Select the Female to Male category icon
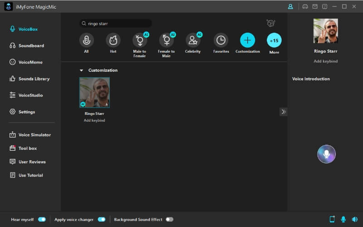The image size is (363, 227). pyautogui.click(x=166, y=40)
